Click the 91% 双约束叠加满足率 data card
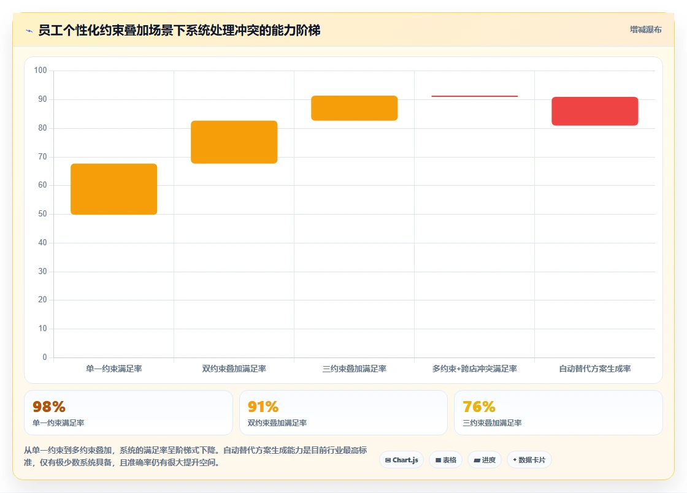The image size is (687, 493). point(343,413)
